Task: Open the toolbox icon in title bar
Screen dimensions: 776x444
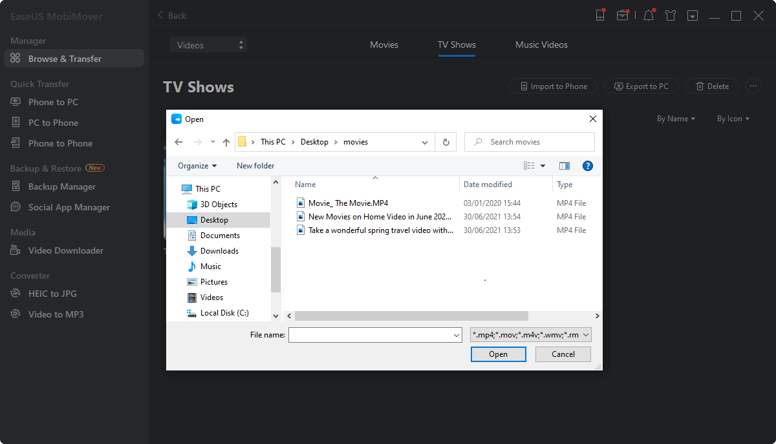Action: (x=622, y=15)
